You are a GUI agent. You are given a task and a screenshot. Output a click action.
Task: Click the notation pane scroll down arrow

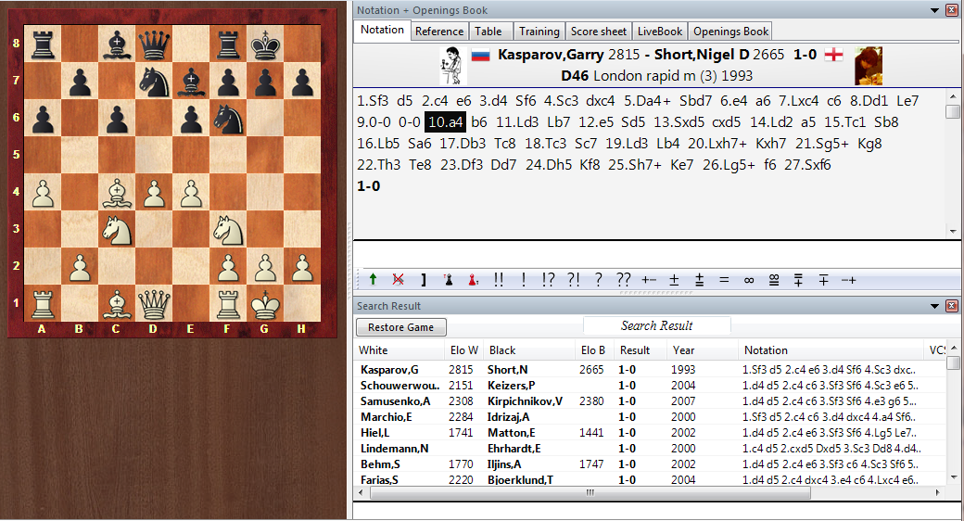(x=953, y=232)
